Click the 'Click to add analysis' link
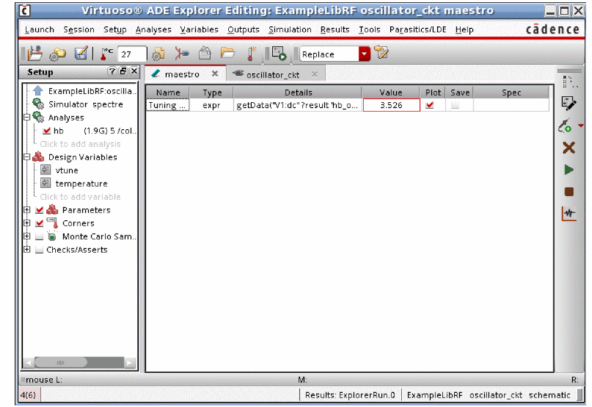The height and width of the screenshot is (407, 592). tap(80, 144)
